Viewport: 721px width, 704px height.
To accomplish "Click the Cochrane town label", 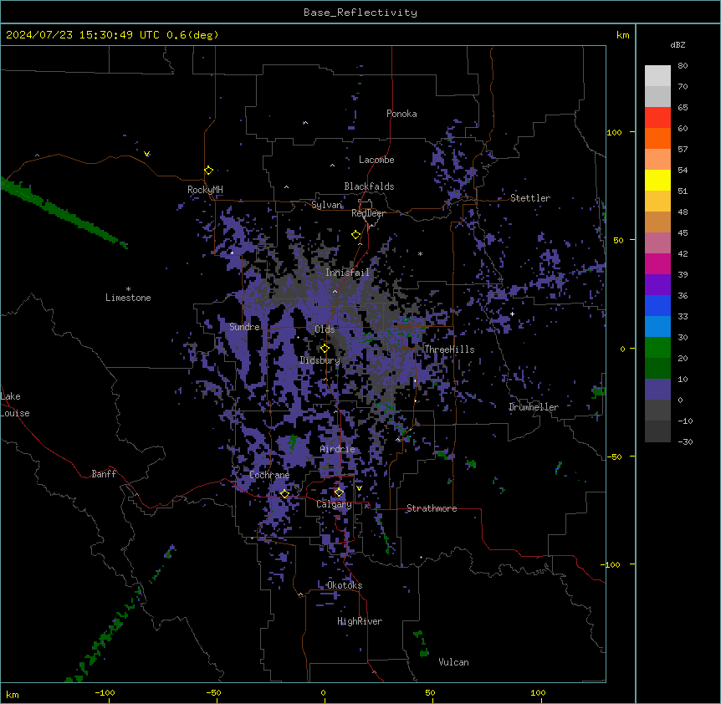I will [x=269, y=475].
